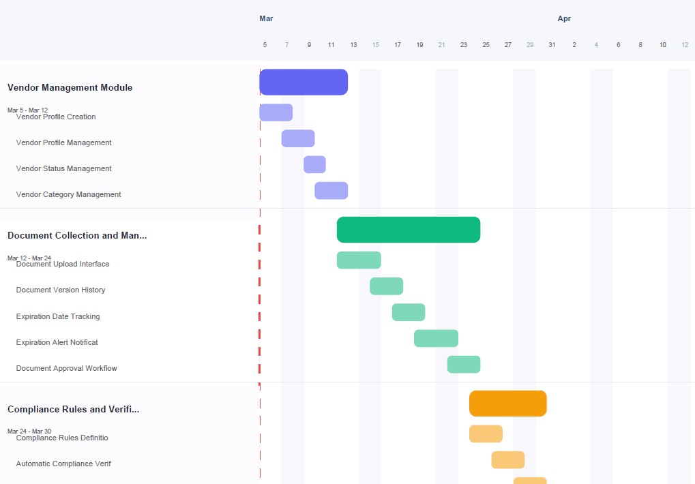The image size is (695, 484).
Task: Open the Document Version History task
Action: [60, 290]
